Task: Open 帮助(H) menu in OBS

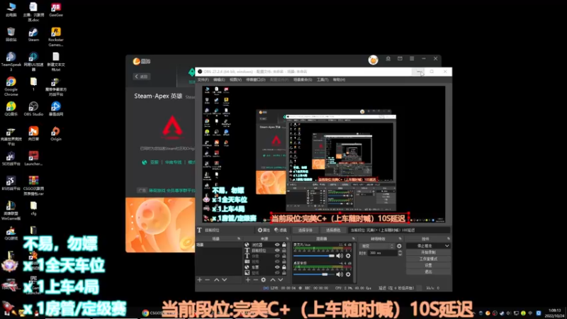Action: [x=339, y=79]
